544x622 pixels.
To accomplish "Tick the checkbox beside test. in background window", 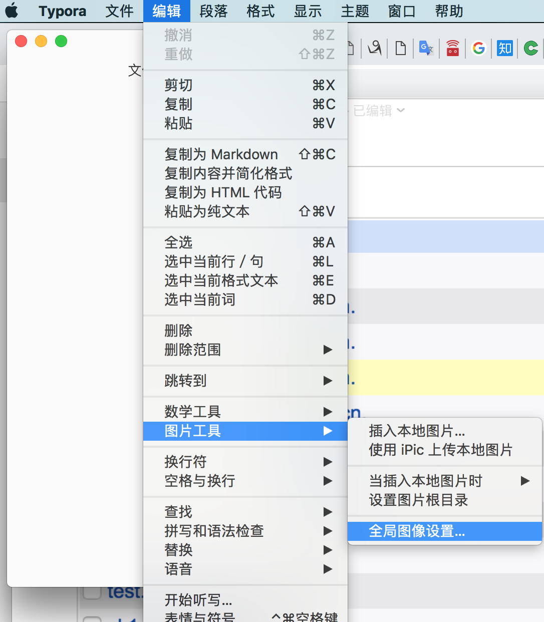I will tap(92, 591).
